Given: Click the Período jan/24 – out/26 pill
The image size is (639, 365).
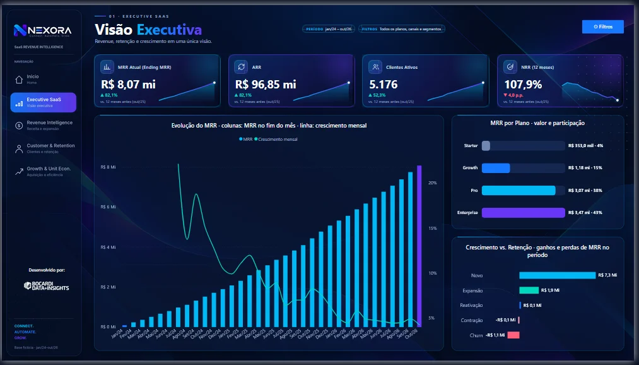Looking at the screenshot, I should (x=329, y=29).
